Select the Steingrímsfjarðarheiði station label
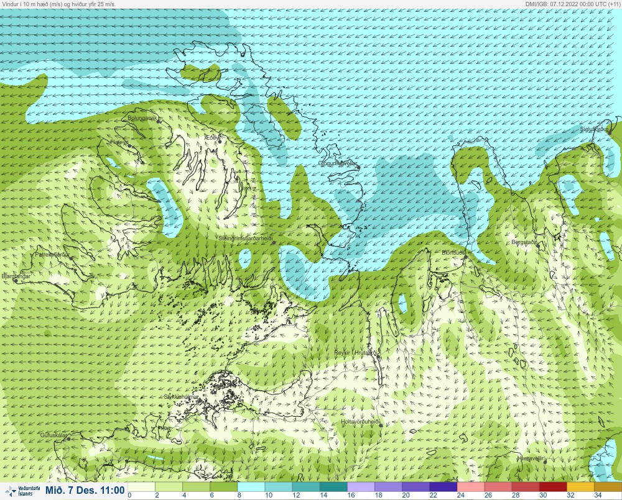Image resolution: width=622 pixels, height=500 pixels. point(246,239)
